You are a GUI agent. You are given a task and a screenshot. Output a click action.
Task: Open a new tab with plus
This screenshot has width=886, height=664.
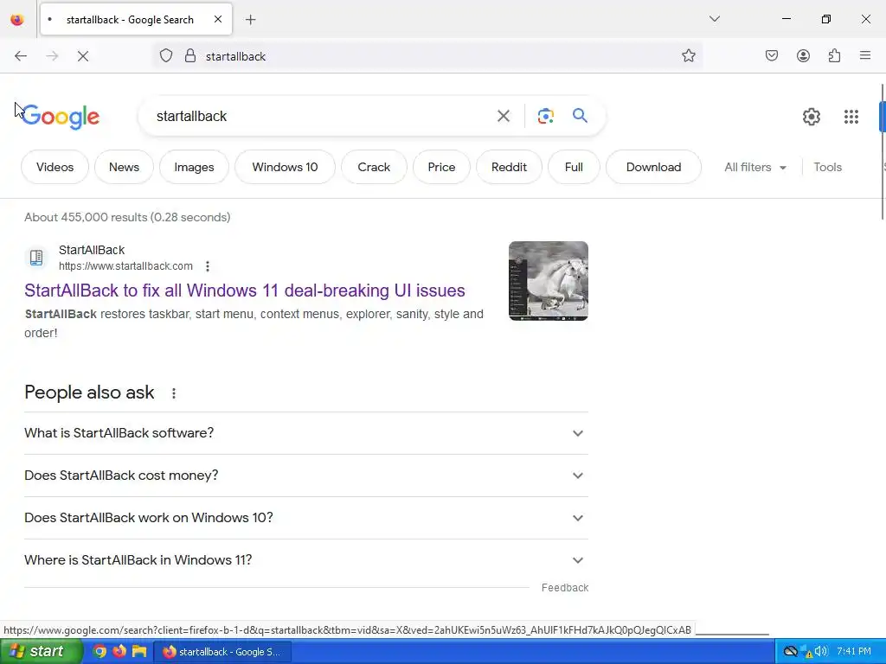251,20
